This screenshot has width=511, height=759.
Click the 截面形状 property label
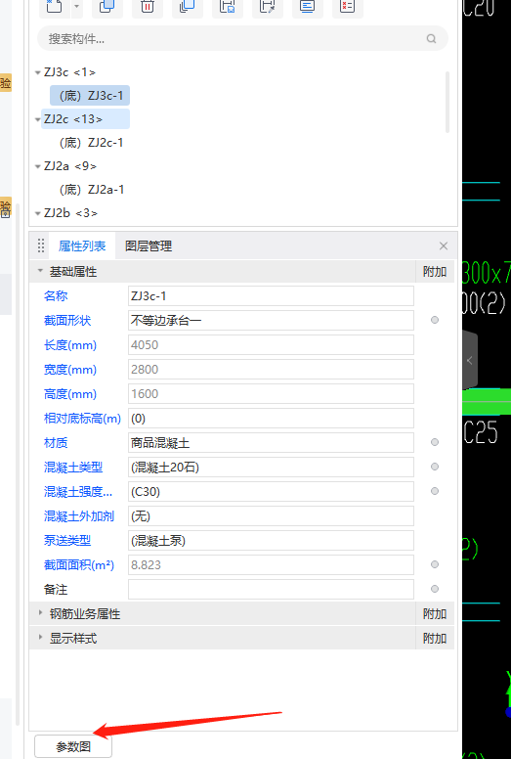click(67, 321)
